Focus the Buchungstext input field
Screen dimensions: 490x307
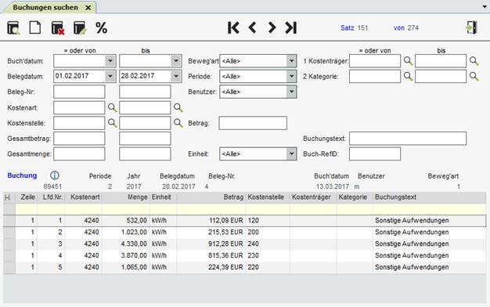click(x=408, y=139)
